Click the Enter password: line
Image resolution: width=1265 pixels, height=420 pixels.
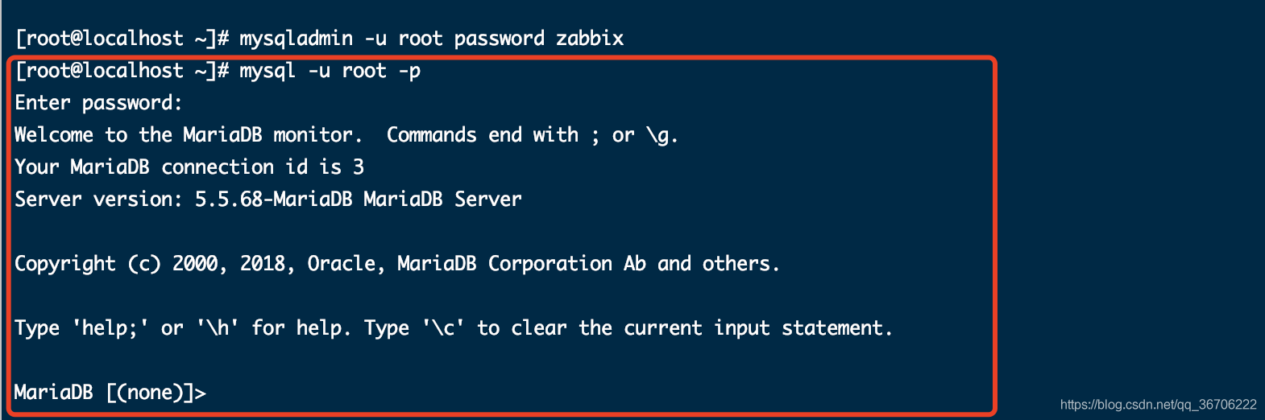[x=99, y=103]
